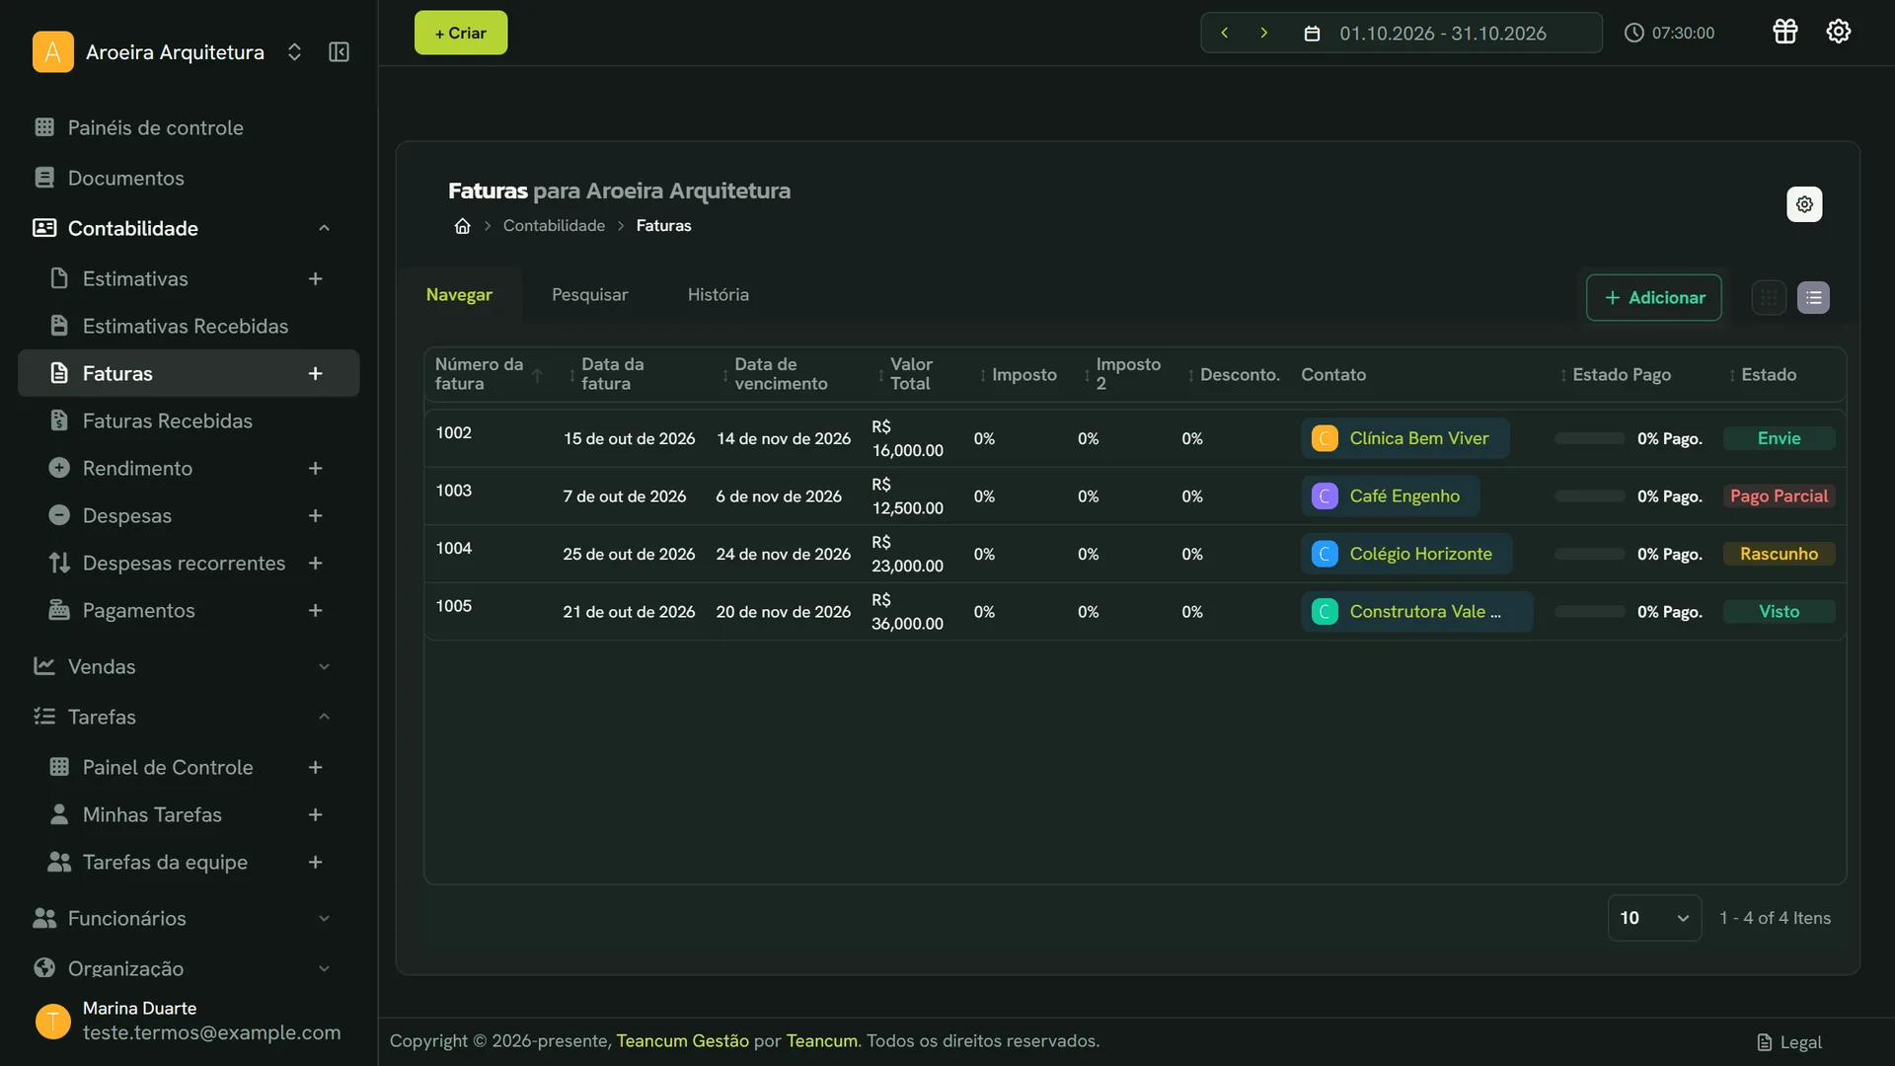The image size is (1895, 1066).
Task: Add new Despesas recorrentes with plus icon
Action: pyautogui.click(x=315, y=564)
